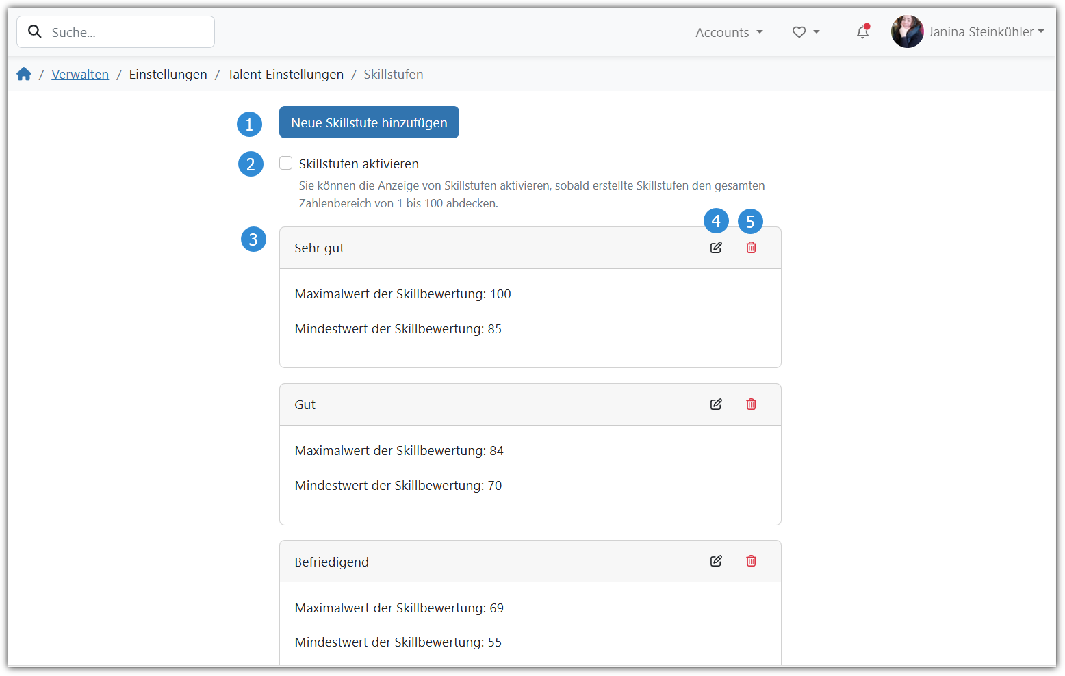Expand the Accounts dropdown
This screenshot has height=676, width=1065.
pos(729,32)
